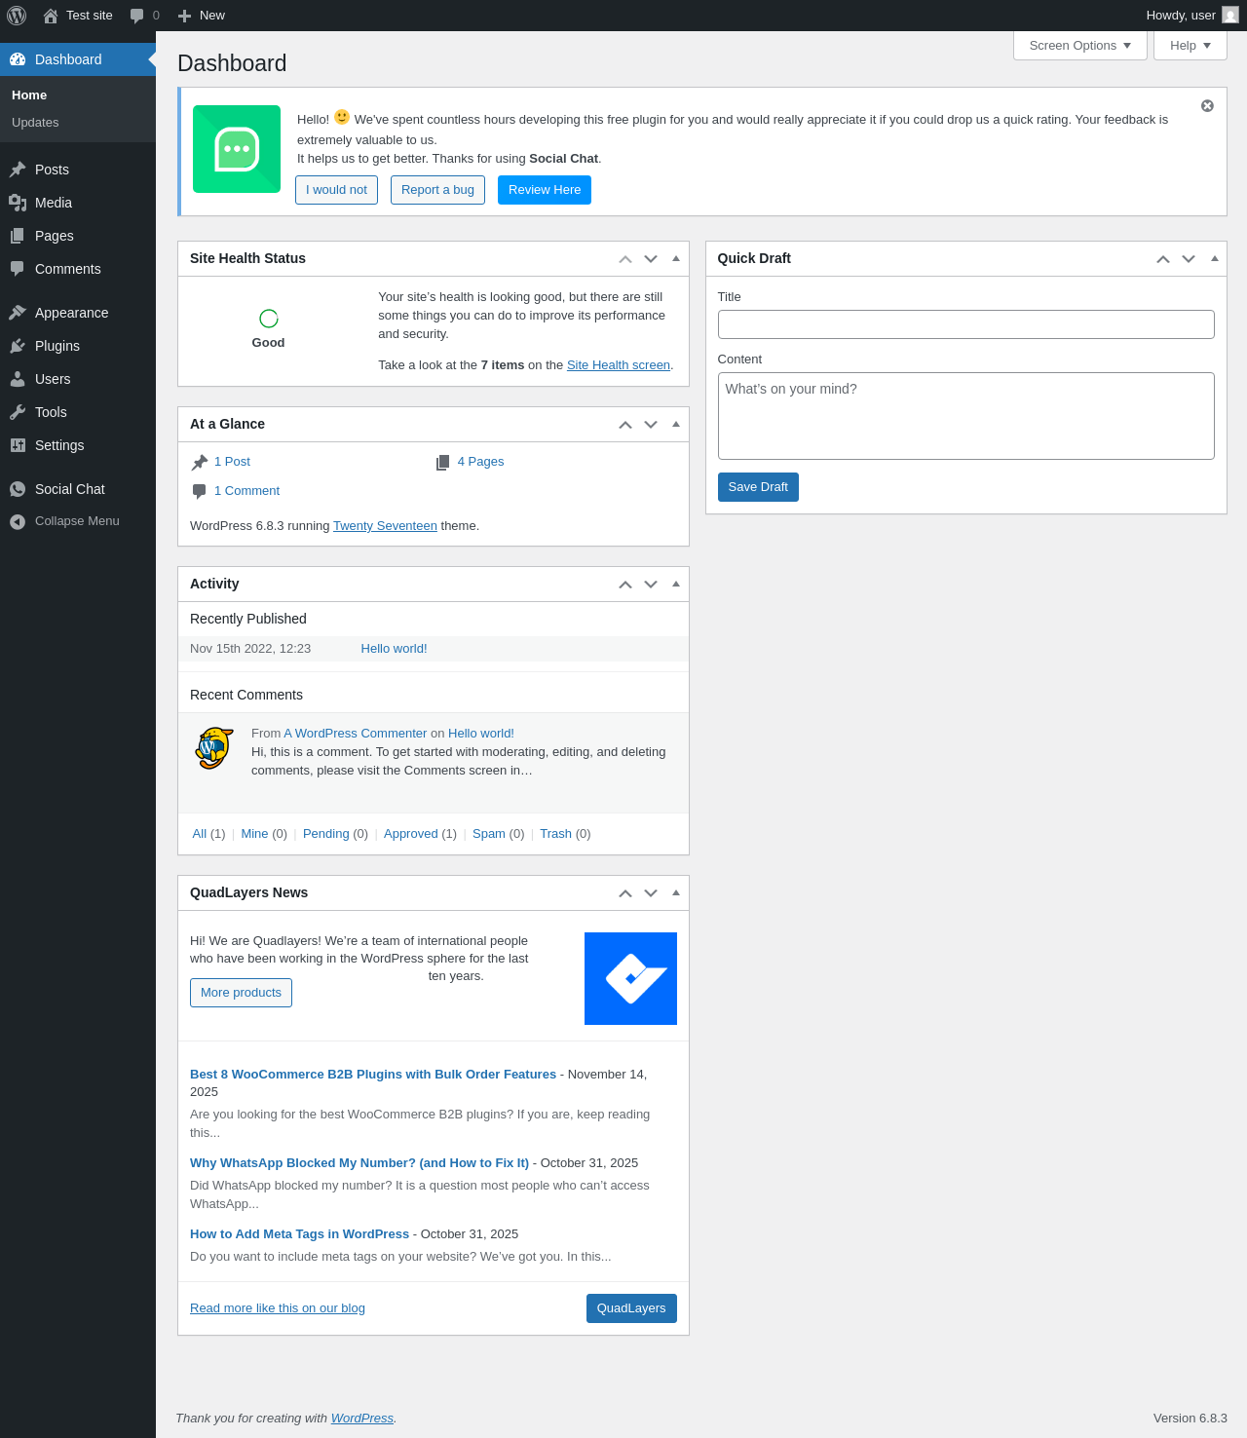Click the Report a bug button

(437, 190)
